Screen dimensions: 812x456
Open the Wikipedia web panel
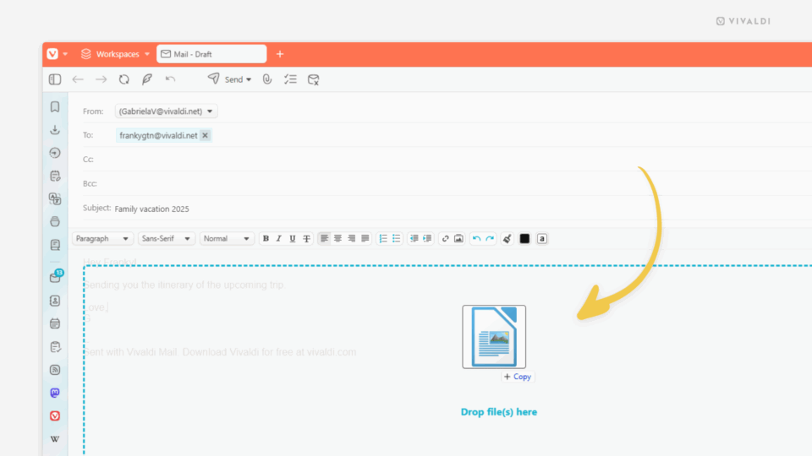55,439
